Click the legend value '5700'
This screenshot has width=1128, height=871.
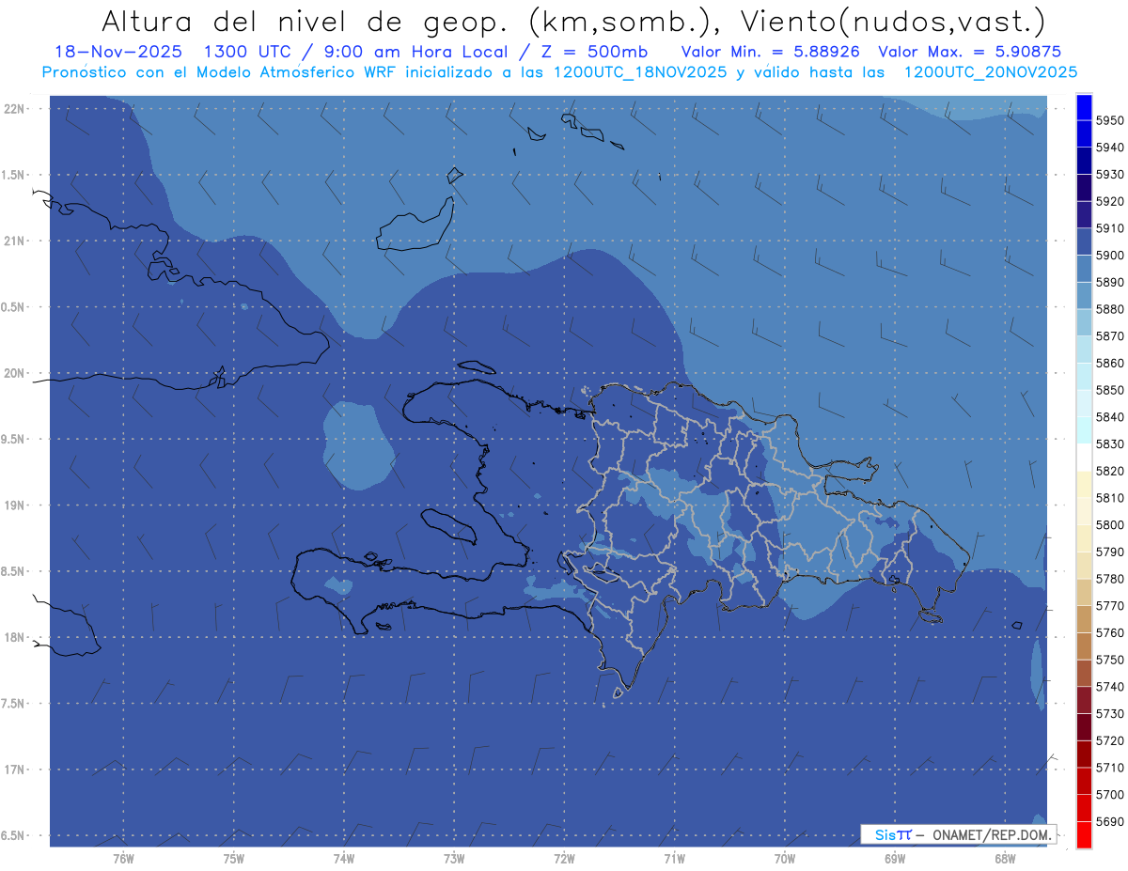coord(1110,795)
